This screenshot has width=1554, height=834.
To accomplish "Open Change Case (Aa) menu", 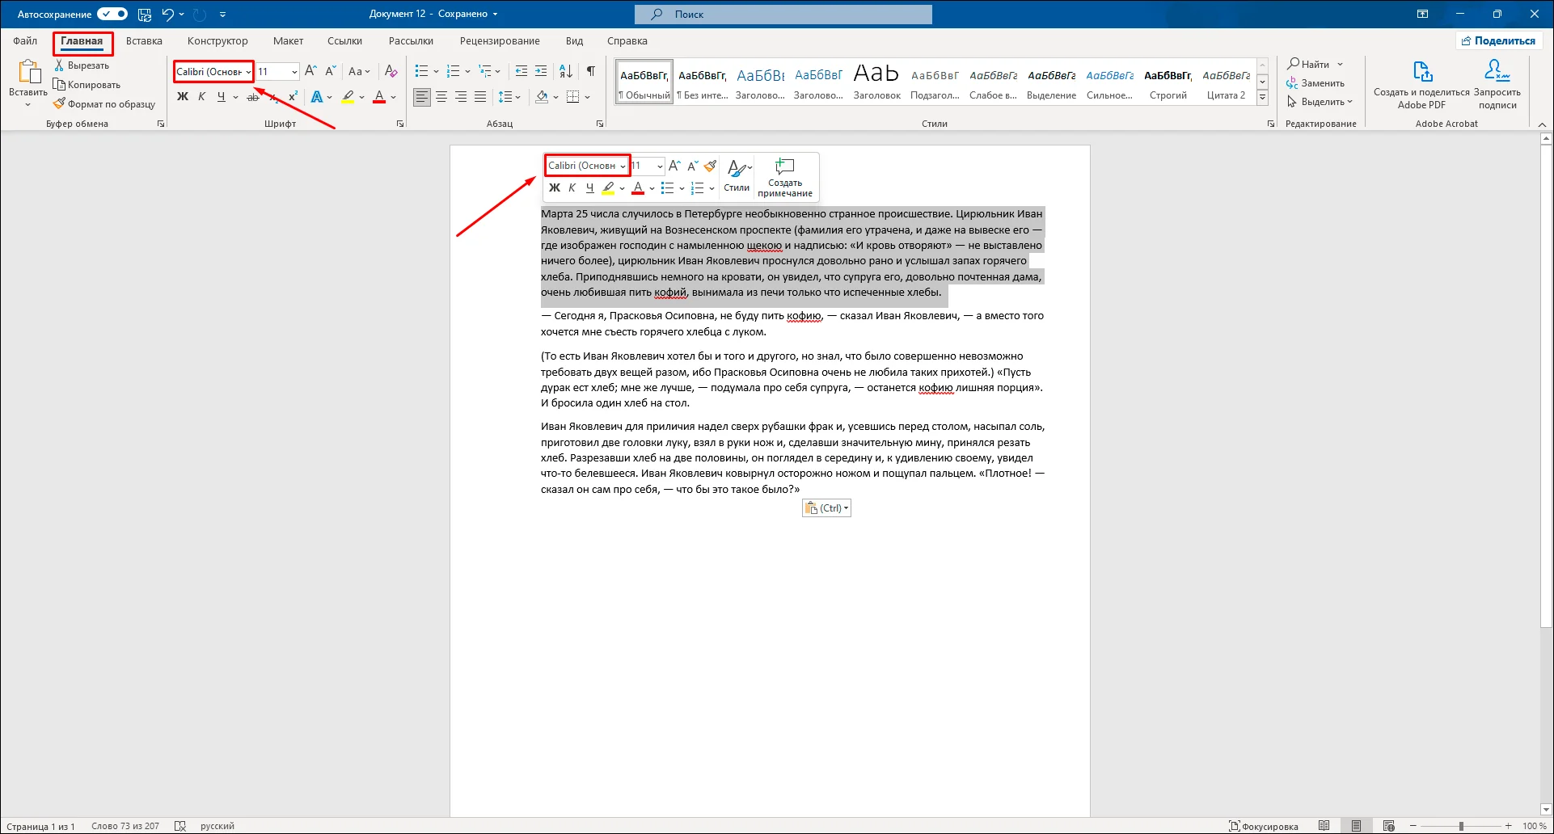I will coord(359,71).
